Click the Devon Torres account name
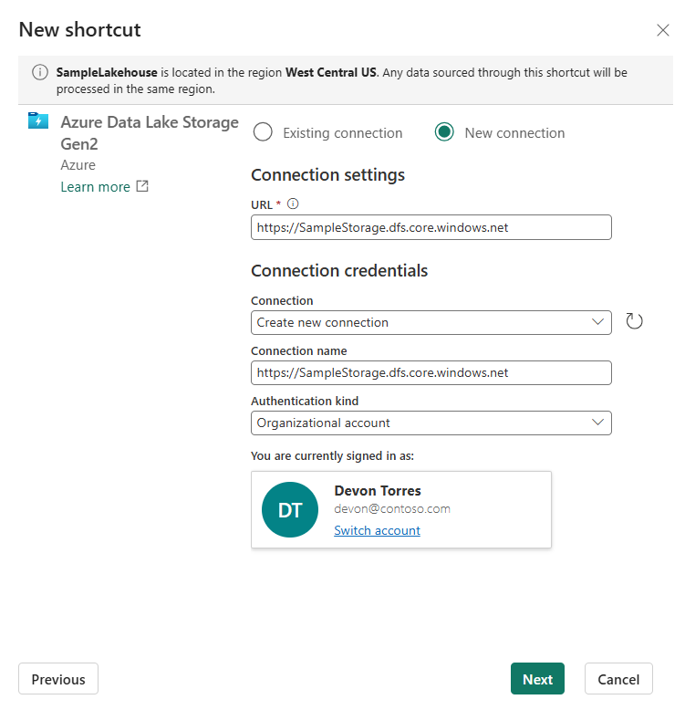Viewport: 685px width, 710px height. (x=378, y=491)
